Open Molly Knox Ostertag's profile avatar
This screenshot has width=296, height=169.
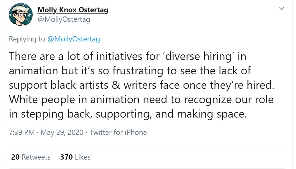[21, 15]
